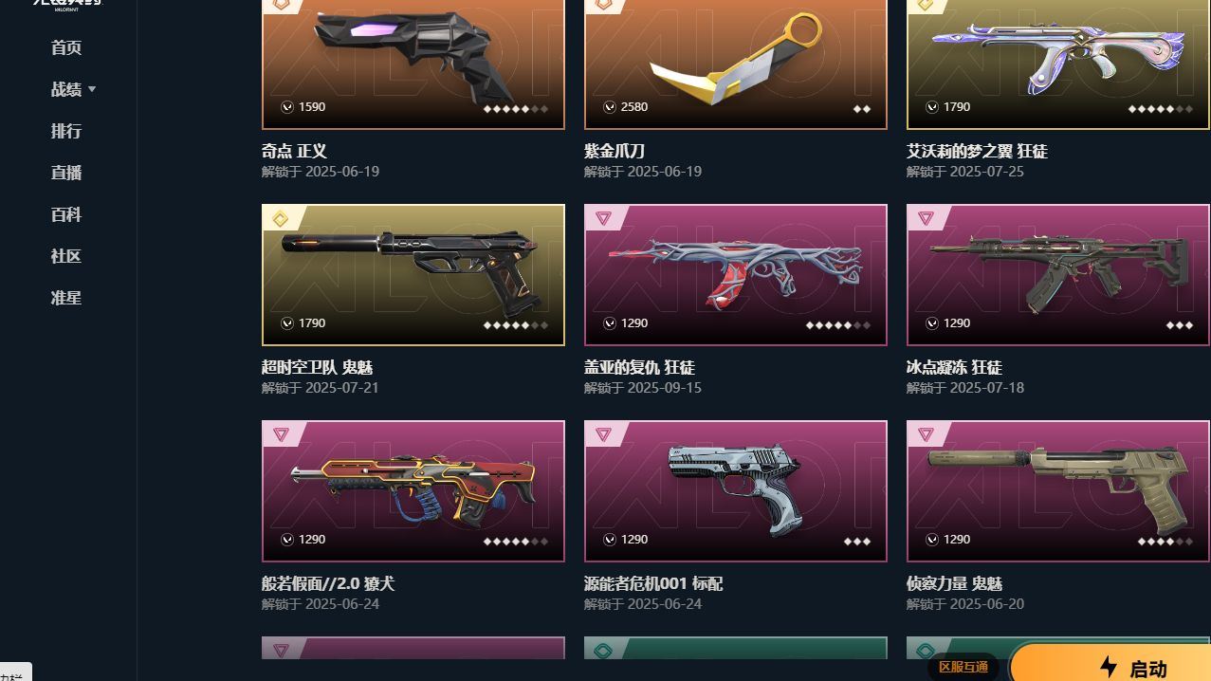Open 艾沃莉的梦之翼 狂徒 skin title link
Viewport: 1211px width, 681px height.
coord(977,151)
